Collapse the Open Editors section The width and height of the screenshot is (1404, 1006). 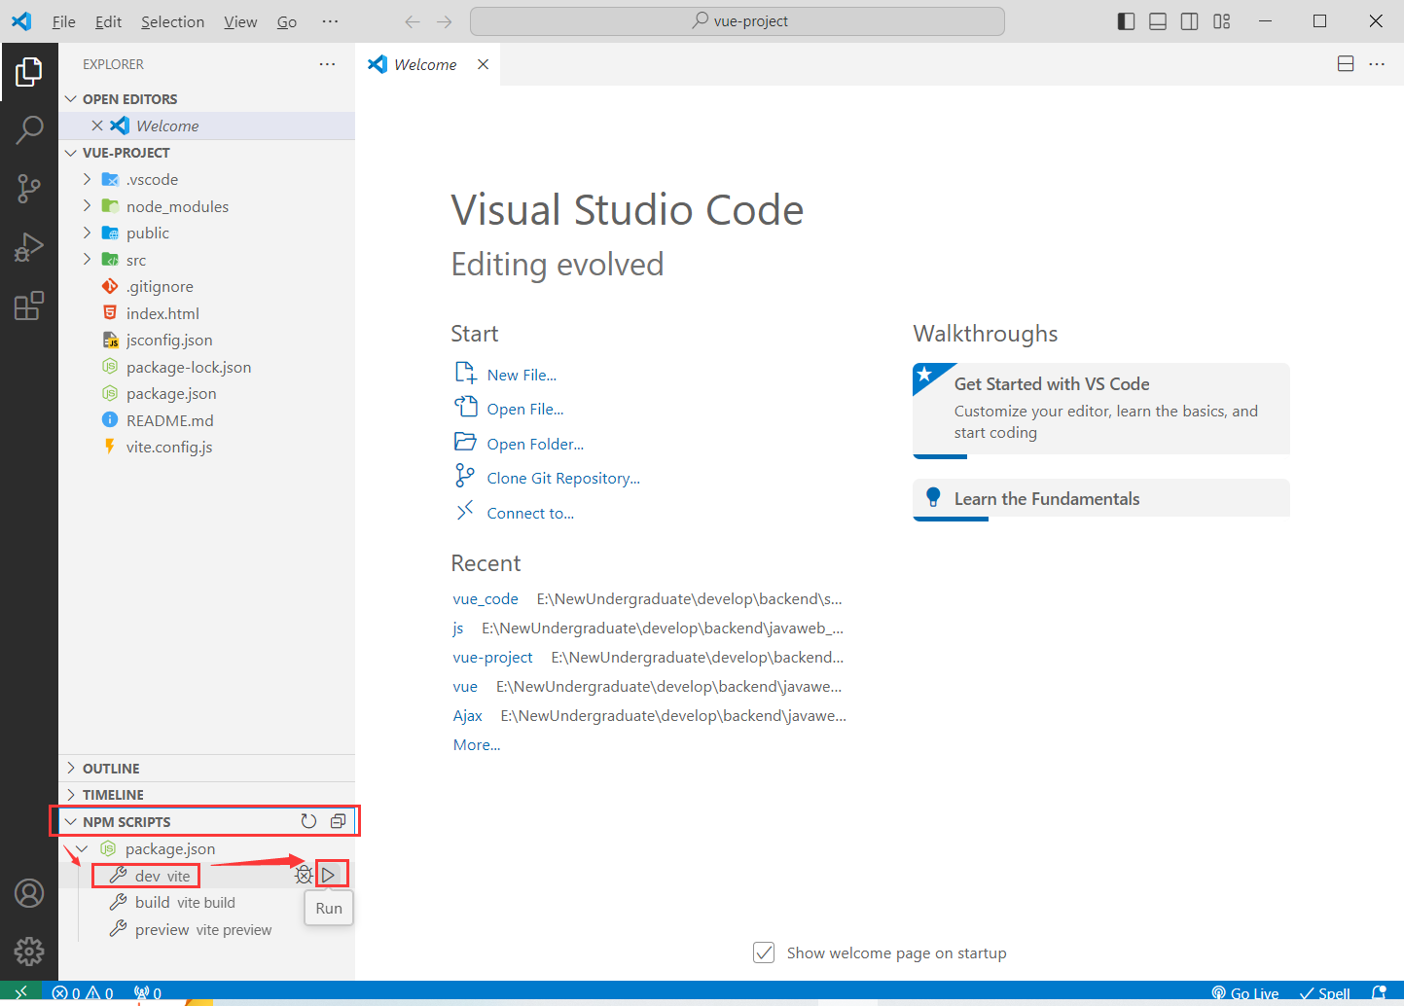pyautogui.click(x=71, y=99)
